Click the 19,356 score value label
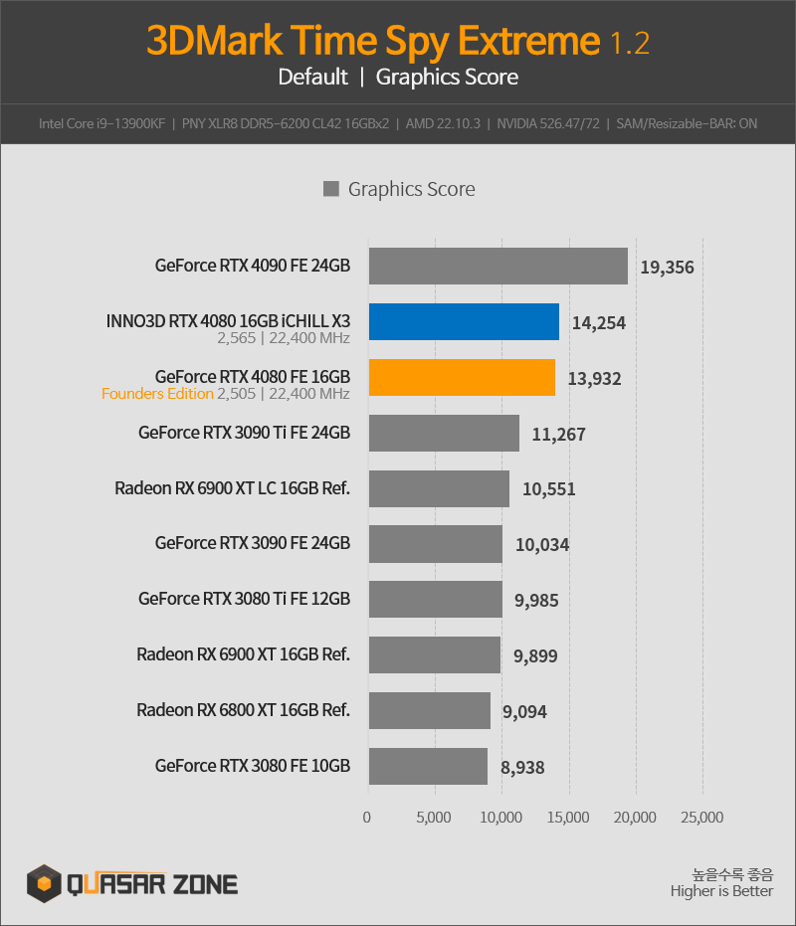Image resolution: width=796 pixels, height=926 pixels. (x=668, y=268)
